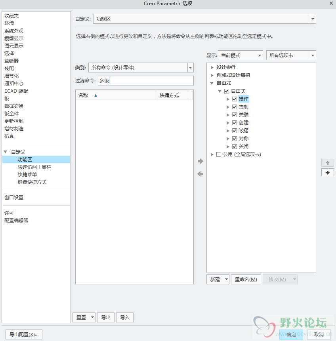Select 细节化 in the sidebar
This screenshot has height=341, width=336.
point(11,76)
